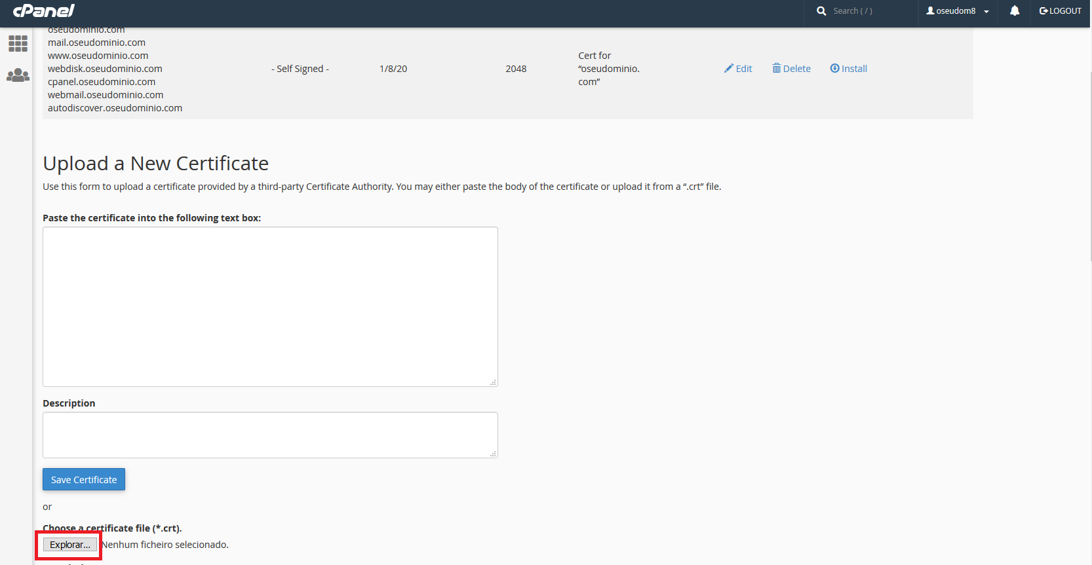Log out using the LOGOUT link
The width and height of the screenshot is (1092, 565).
coord(1060,11)
